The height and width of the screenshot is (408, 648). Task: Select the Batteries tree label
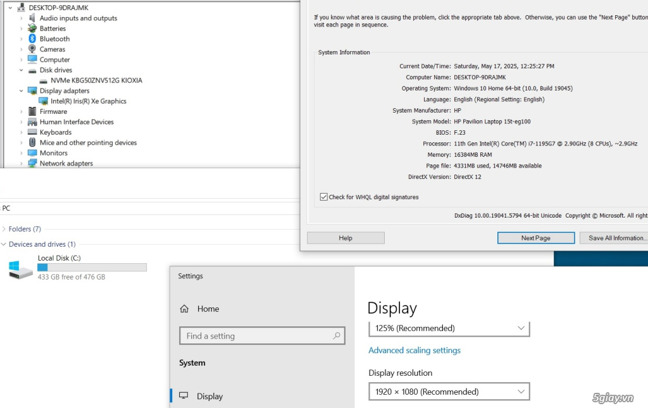[53, 28]
